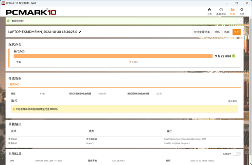The width and height of the screenshot is (252, 165).
Task: Click the 6 483 performance data value
Action: [x=43, y=94]
